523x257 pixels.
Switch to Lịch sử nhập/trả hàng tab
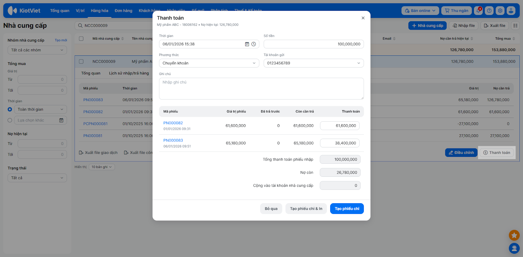click(129, 73)
